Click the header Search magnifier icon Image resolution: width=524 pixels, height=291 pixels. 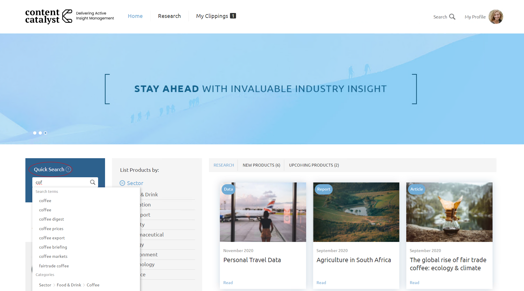(x=452, y=17)
